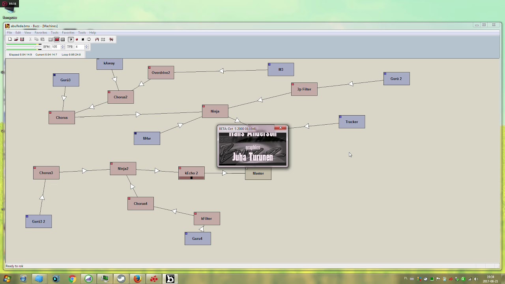Click the red Record button
Image resolution: width=505 pixels, height=284 pixels.
(x=77, y=39)
